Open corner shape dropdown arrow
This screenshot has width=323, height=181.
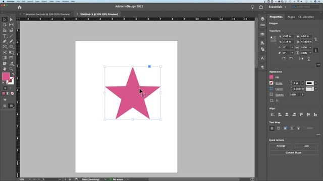pos(316,89)
